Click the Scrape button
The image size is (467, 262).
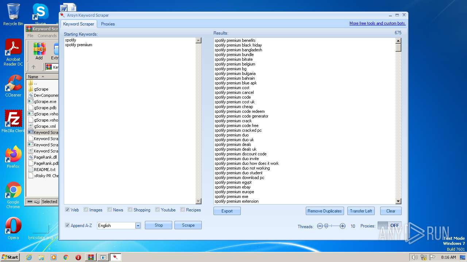(x=188, y=225)
